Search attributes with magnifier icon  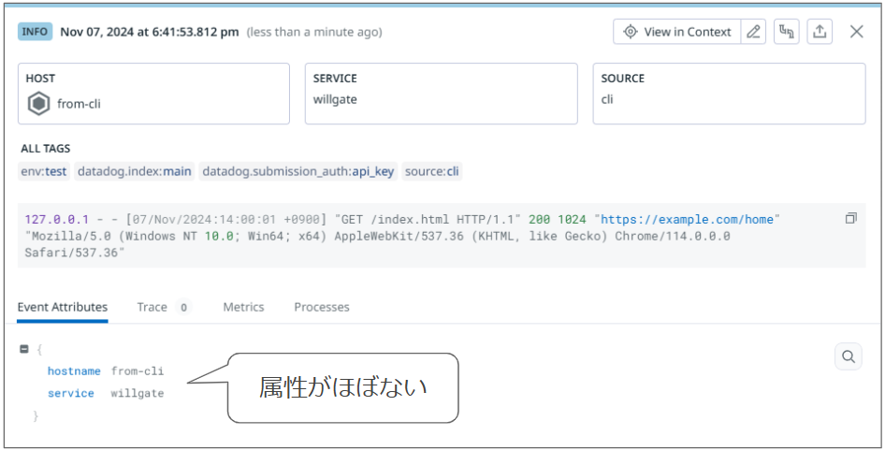(848, 356)
